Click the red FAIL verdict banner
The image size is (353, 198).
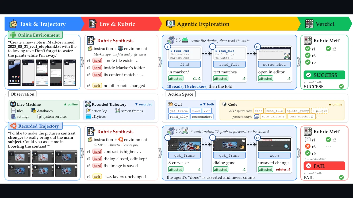(324, 166)
